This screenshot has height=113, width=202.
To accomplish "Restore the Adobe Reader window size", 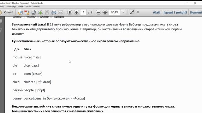I will 195,3.
